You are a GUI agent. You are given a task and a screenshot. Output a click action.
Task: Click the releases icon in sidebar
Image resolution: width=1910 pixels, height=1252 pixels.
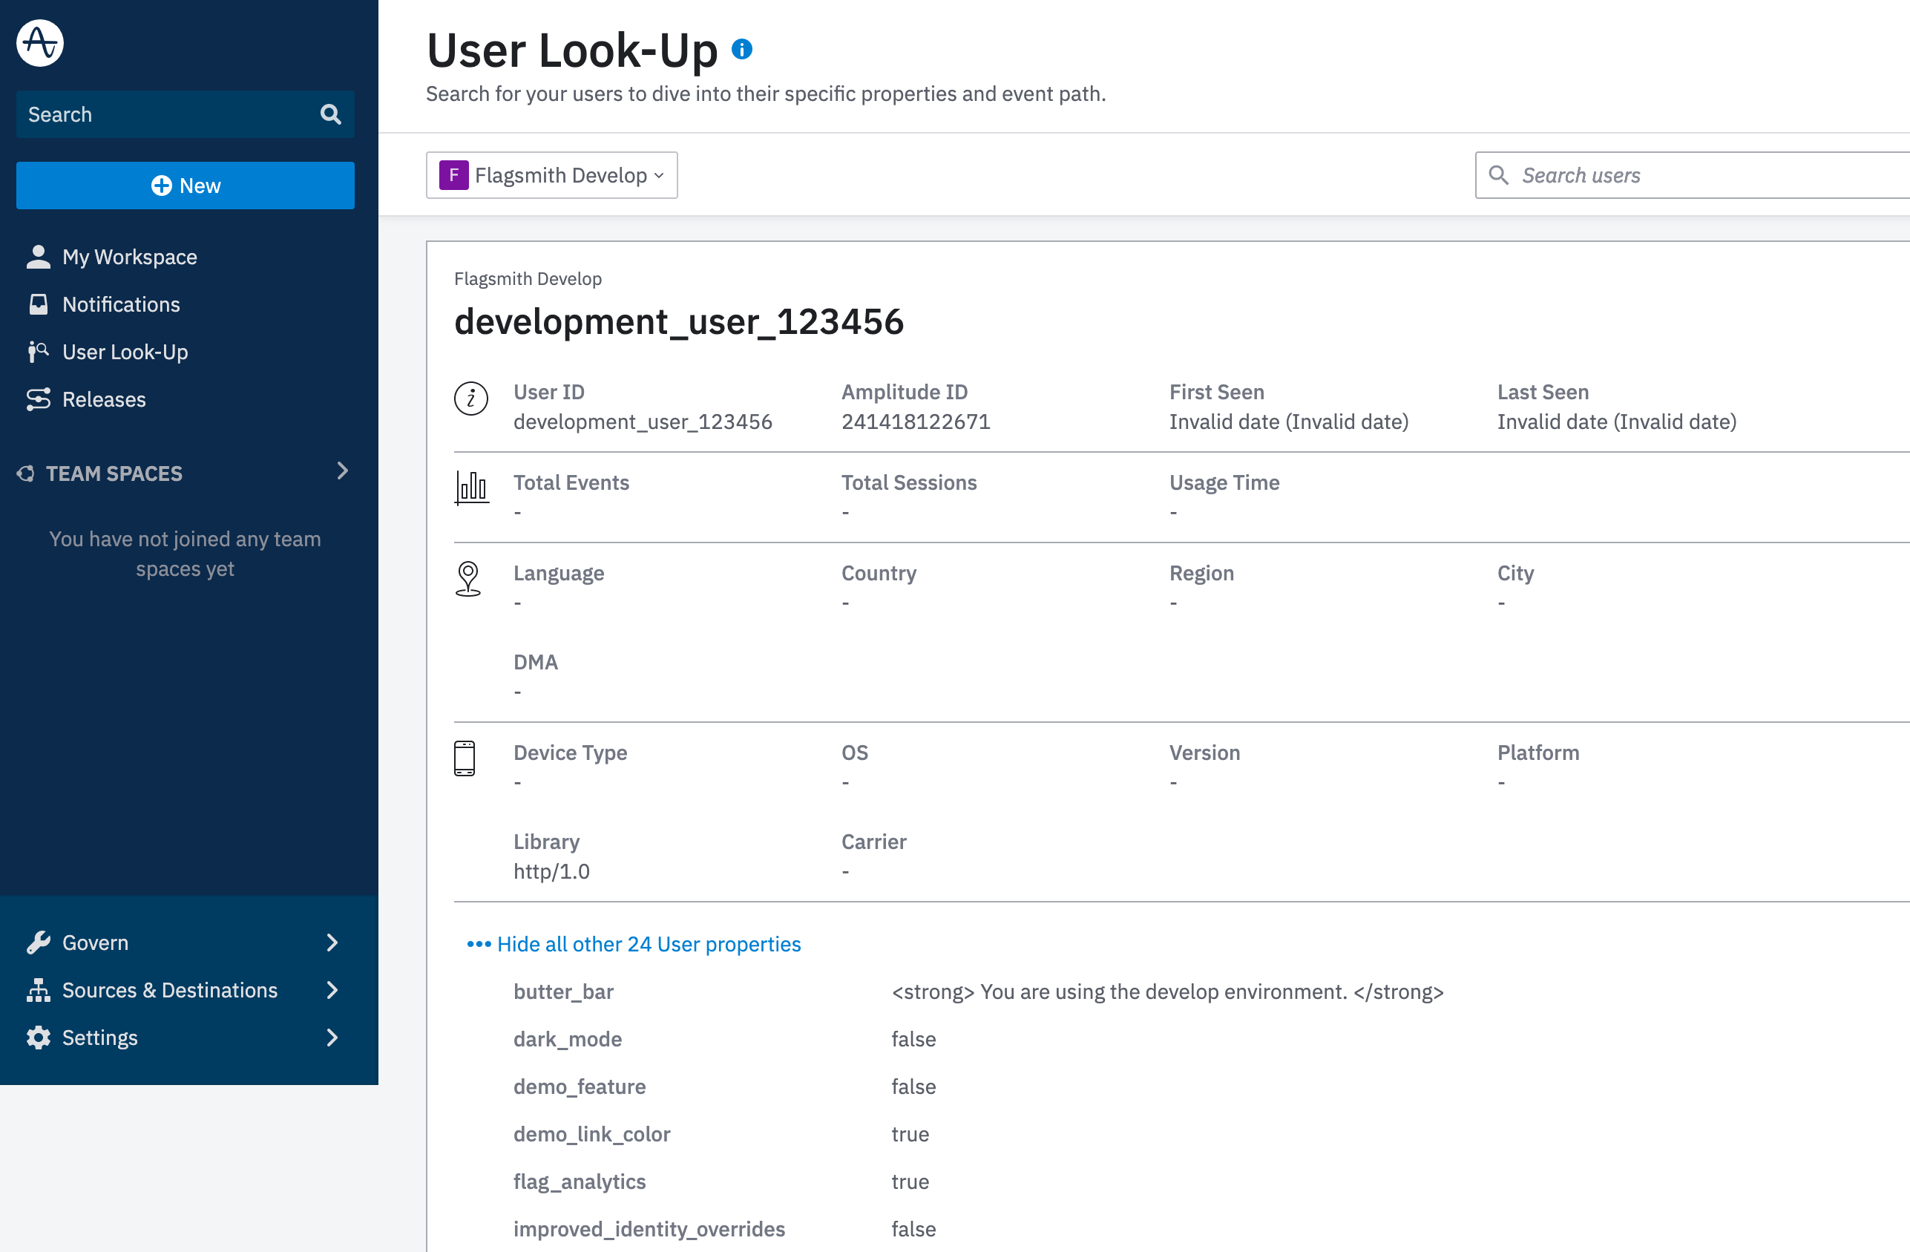click(38, 399)
